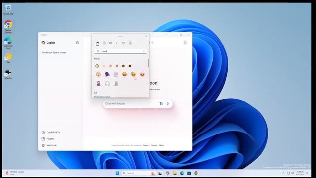
Task: Open the notification bell in taskbar
Action: [307, 173]
